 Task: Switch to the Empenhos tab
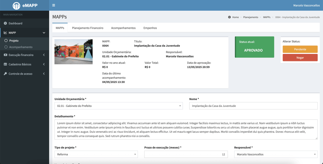tap(150, 28)
